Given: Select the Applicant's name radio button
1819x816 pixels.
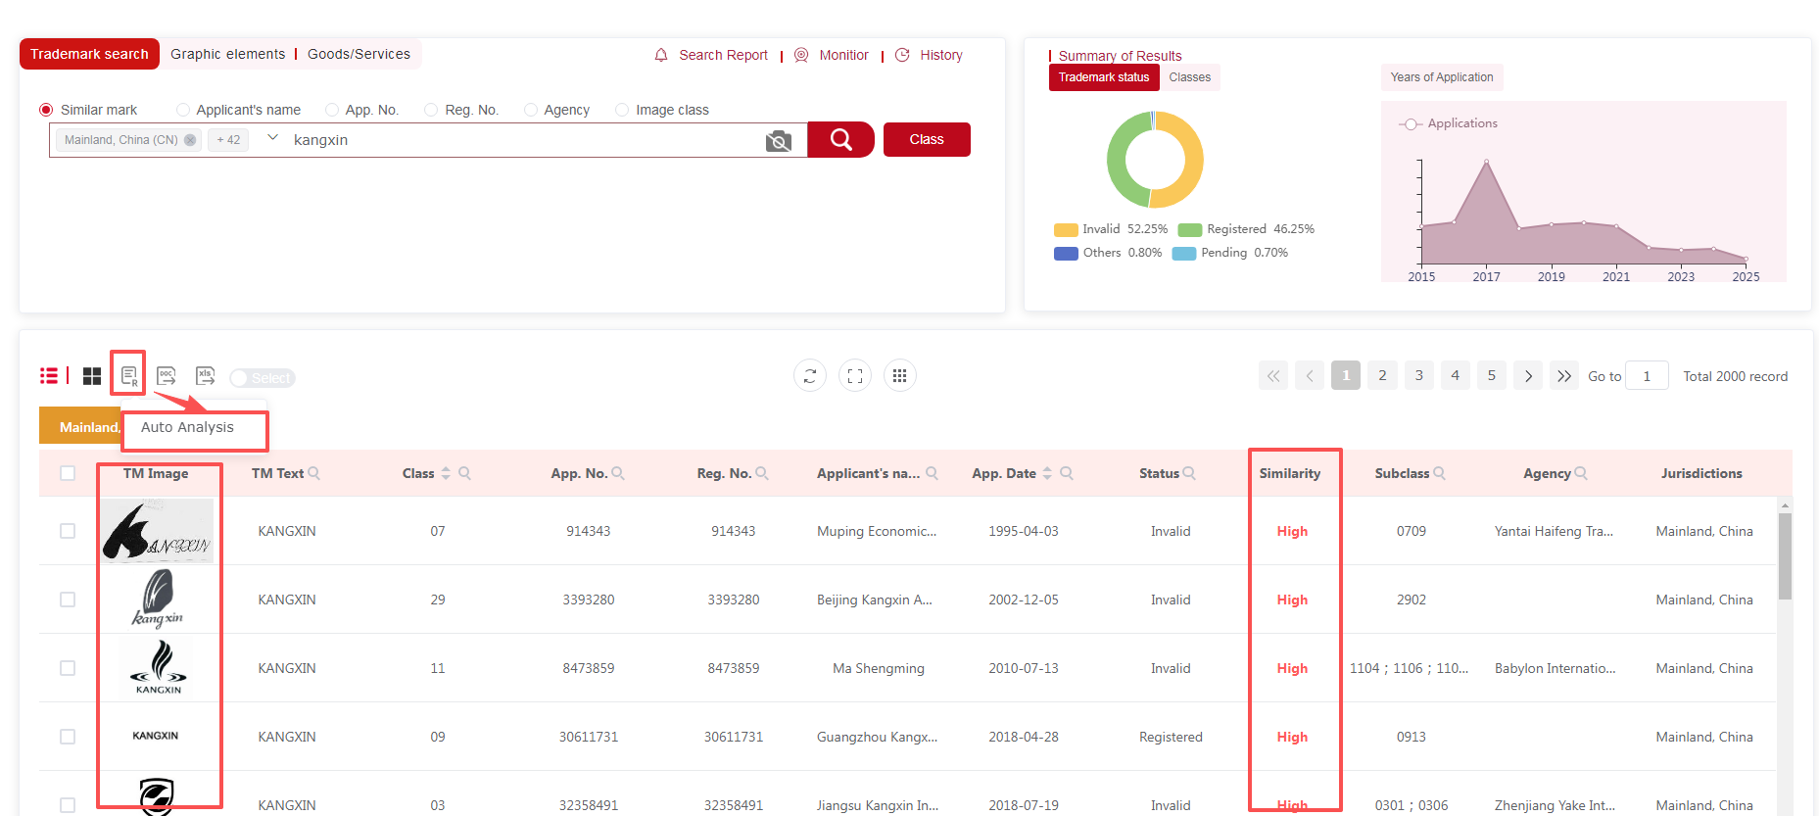Looking at the screenshot, I should click(x=183, y=110).
